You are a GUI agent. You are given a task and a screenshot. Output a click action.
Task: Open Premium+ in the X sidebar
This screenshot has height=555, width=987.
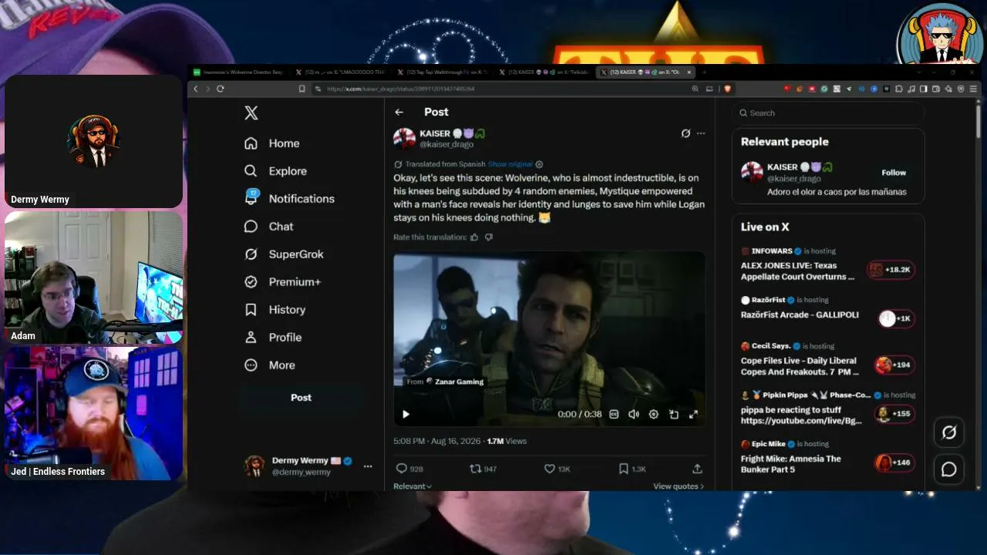coord(281,282)
